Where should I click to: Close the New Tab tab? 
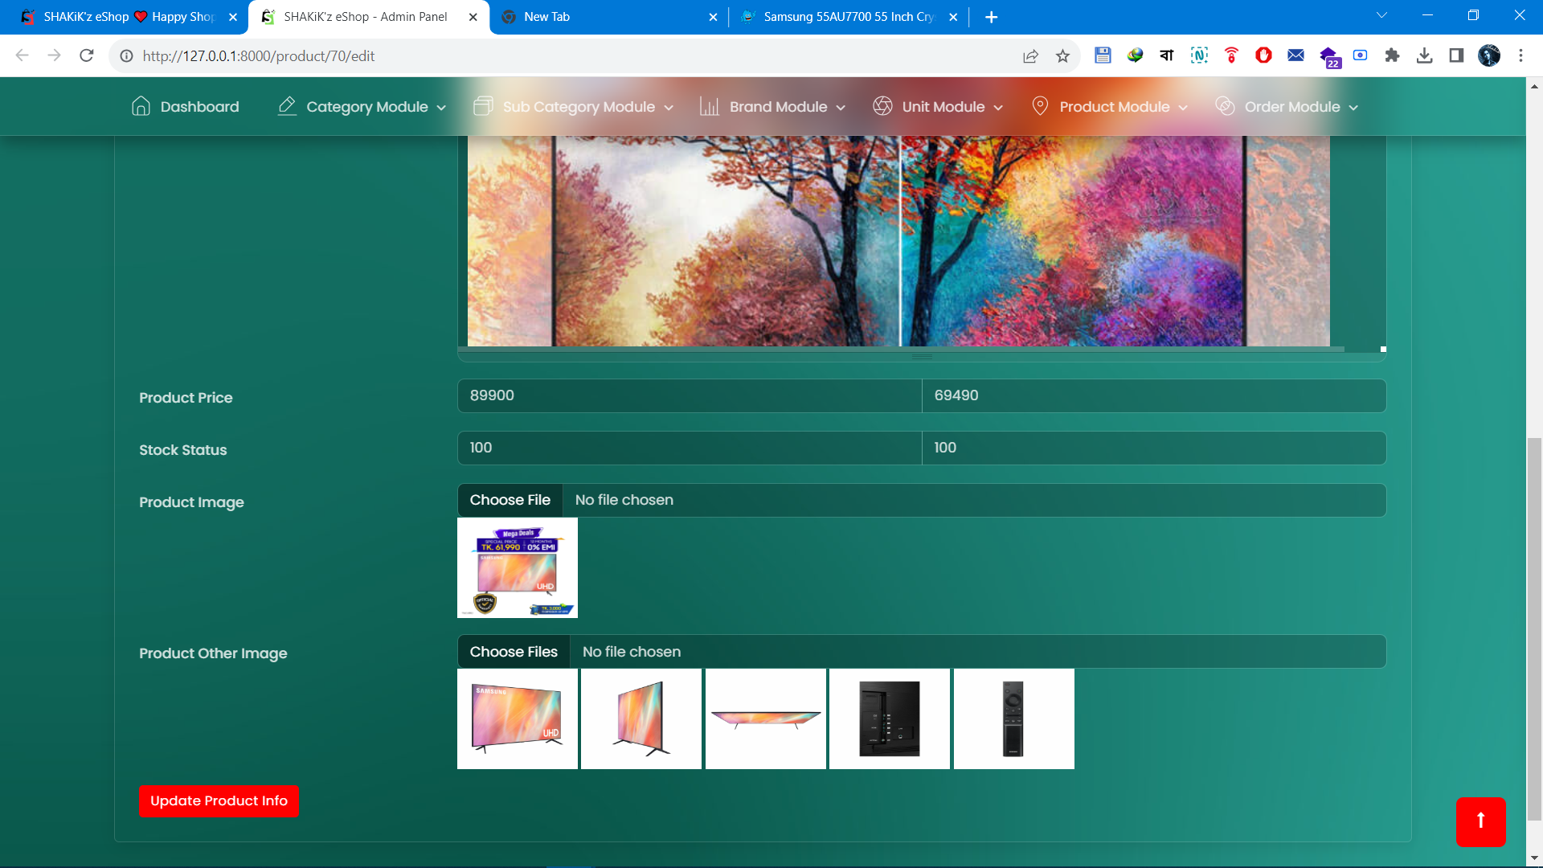[713, 17]
